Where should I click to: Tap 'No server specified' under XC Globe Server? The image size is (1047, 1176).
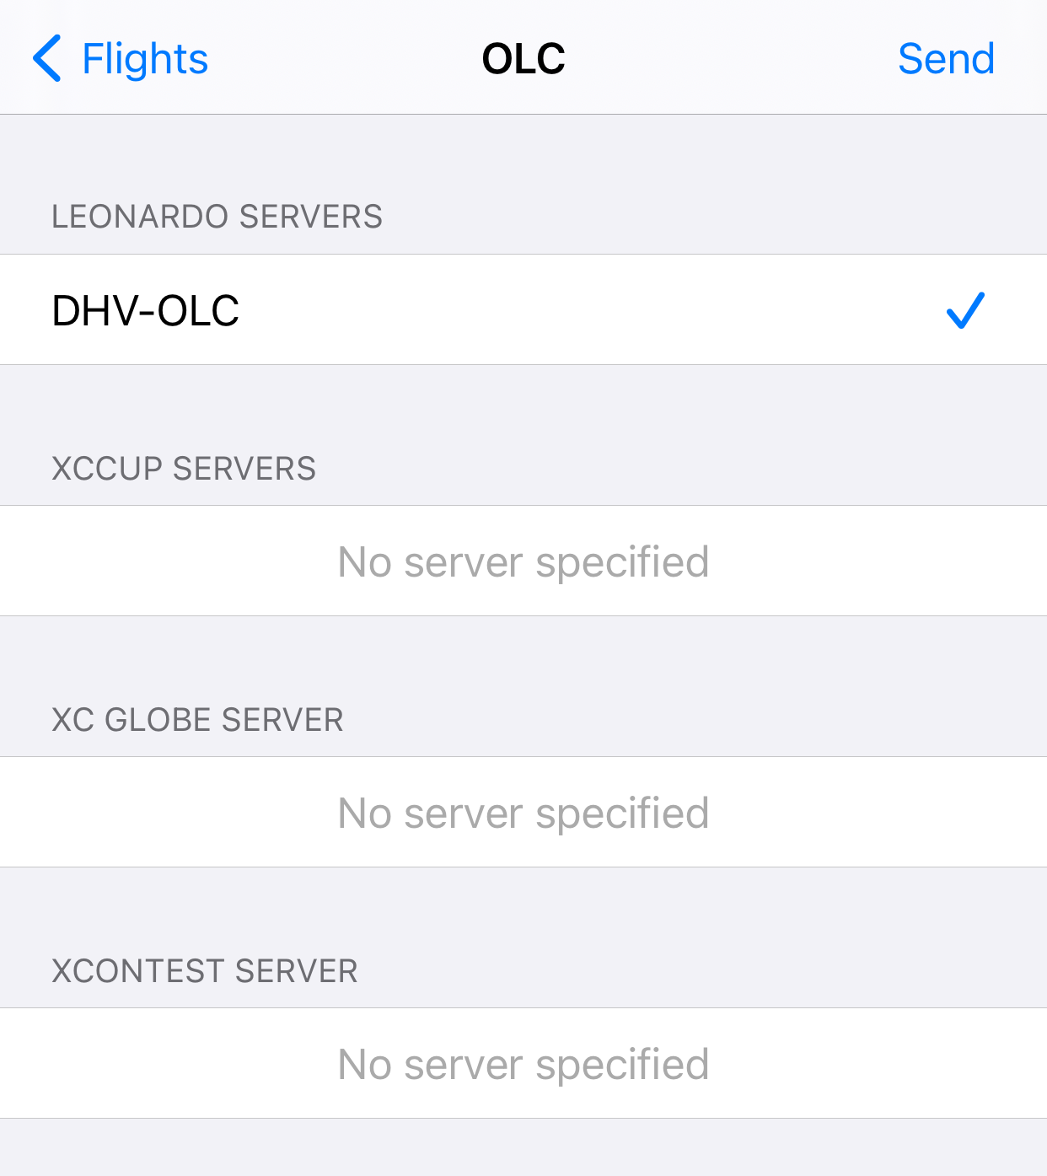pos(523,814)
